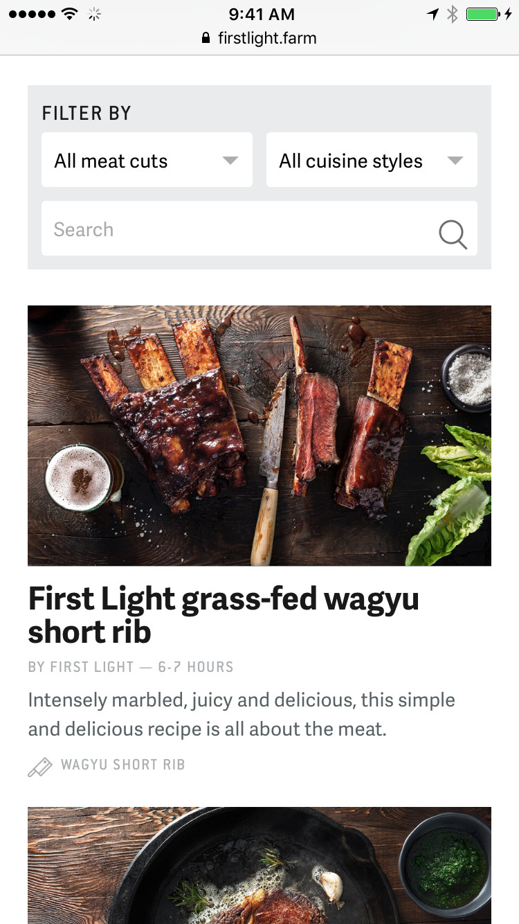Tap the Bluetooth status icon
The image size is (519, 924).
pos(452,14)
